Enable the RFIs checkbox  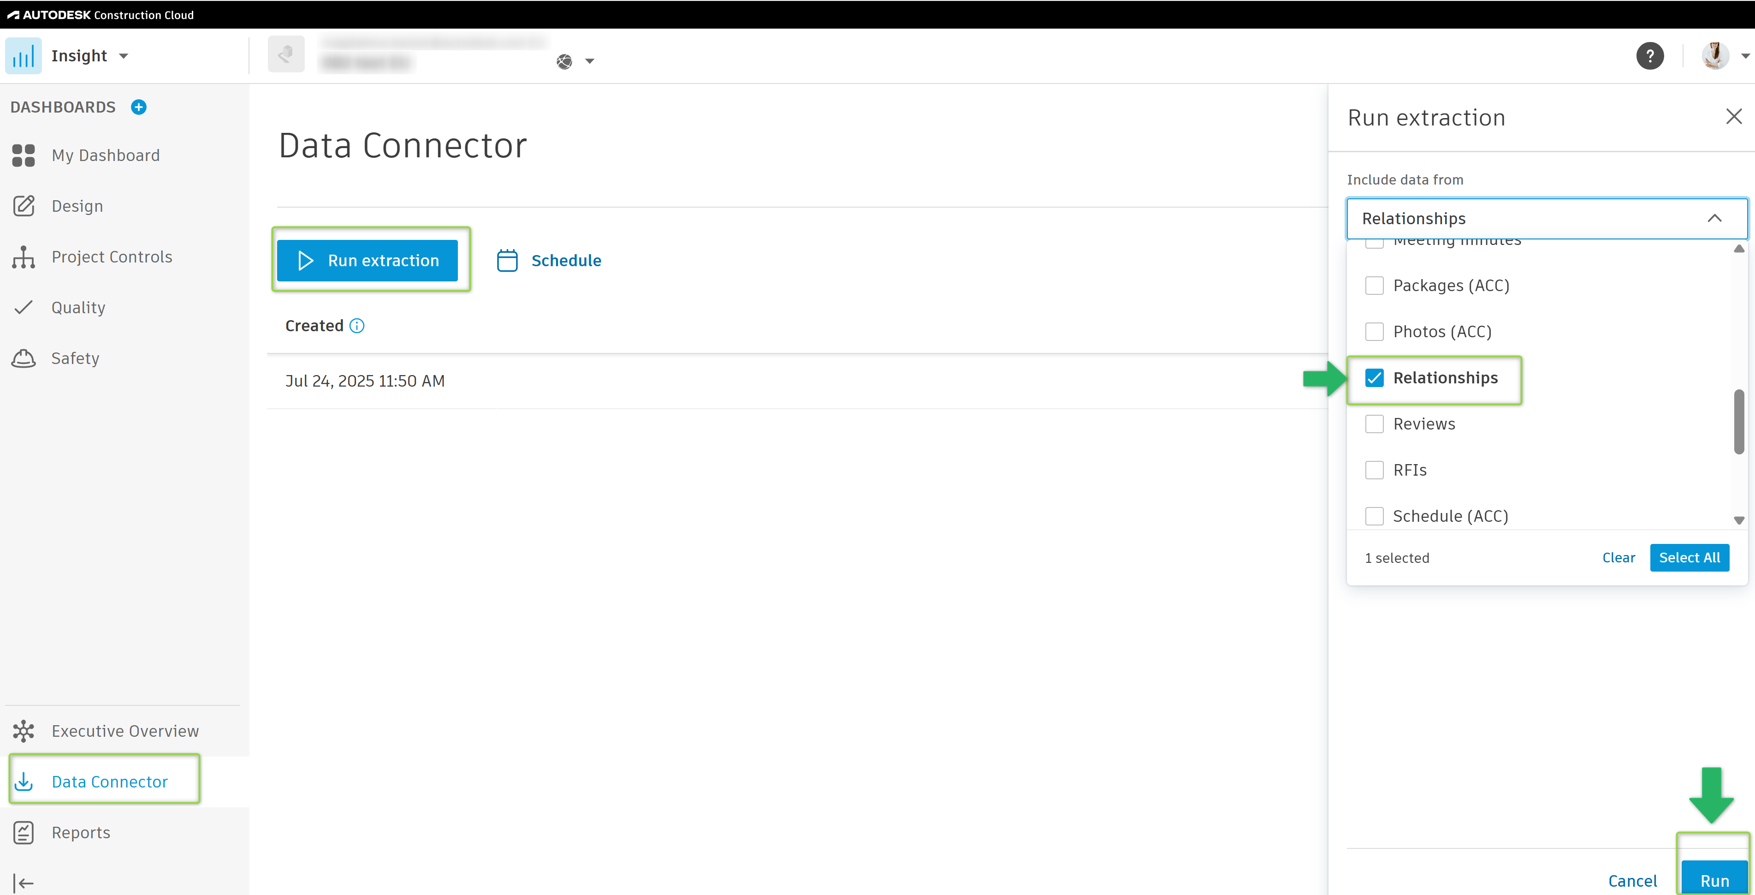pyautogui.click(x=1374, y=470)
